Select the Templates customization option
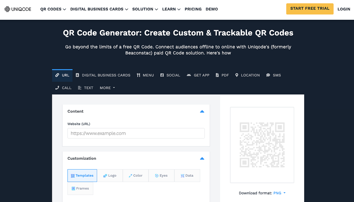354x202 pixels. point(82,175)
